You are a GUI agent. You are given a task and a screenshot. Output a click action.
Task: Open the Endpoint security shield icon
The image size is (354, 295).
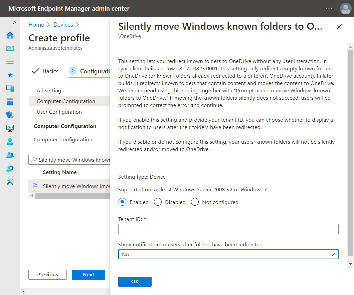tap(10, 115)
